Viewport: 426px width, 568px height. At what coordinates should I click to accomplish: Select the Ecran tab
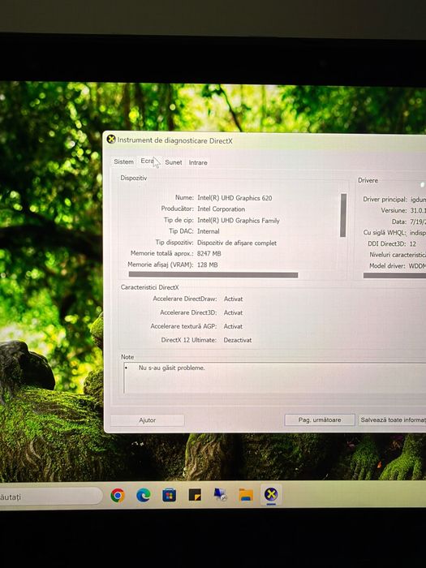[148, 161]
